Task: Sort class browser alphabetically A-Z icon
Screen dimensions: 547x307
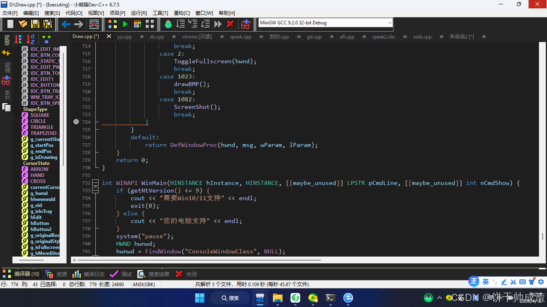Action: pyautogui.click(x=31, y=39)
